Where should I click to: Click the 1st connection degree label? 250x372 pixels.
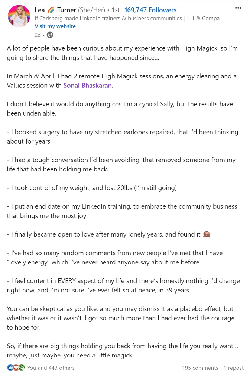coord(116,10)
